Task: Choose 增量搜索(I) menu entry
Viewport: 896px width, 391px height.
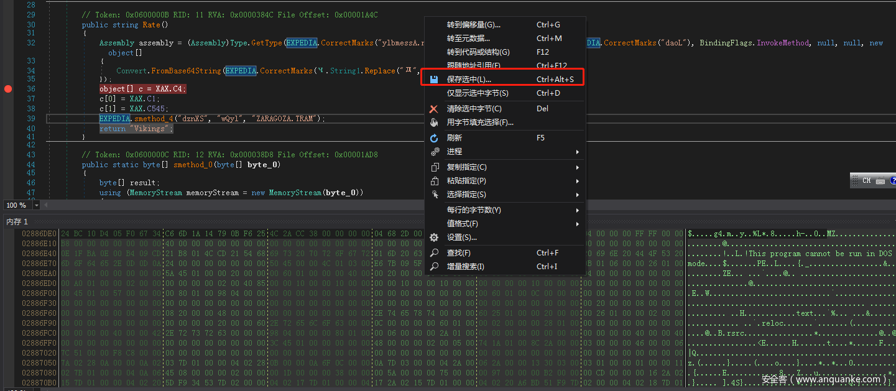Action: click(x=505, y=267)
